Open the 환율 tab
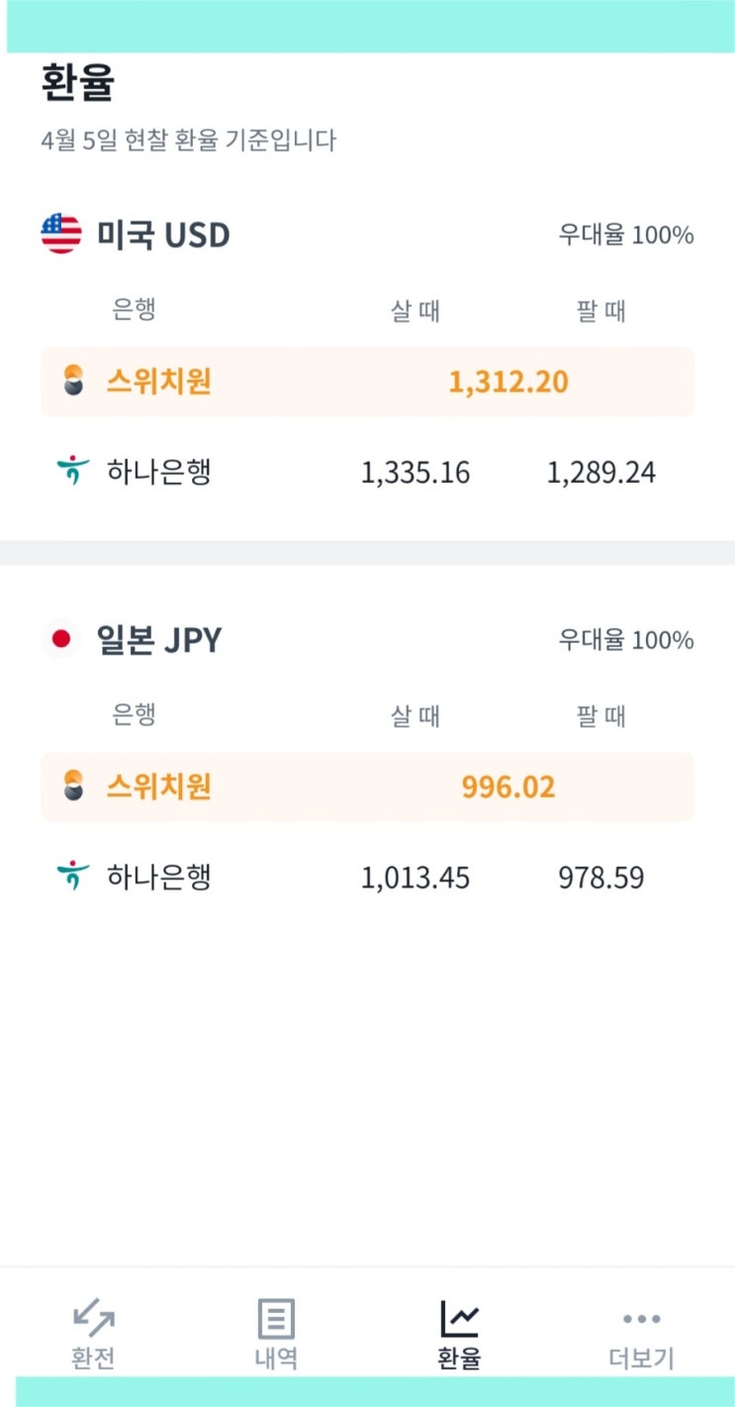735x1407 pixels. [x=459, y=1334]
